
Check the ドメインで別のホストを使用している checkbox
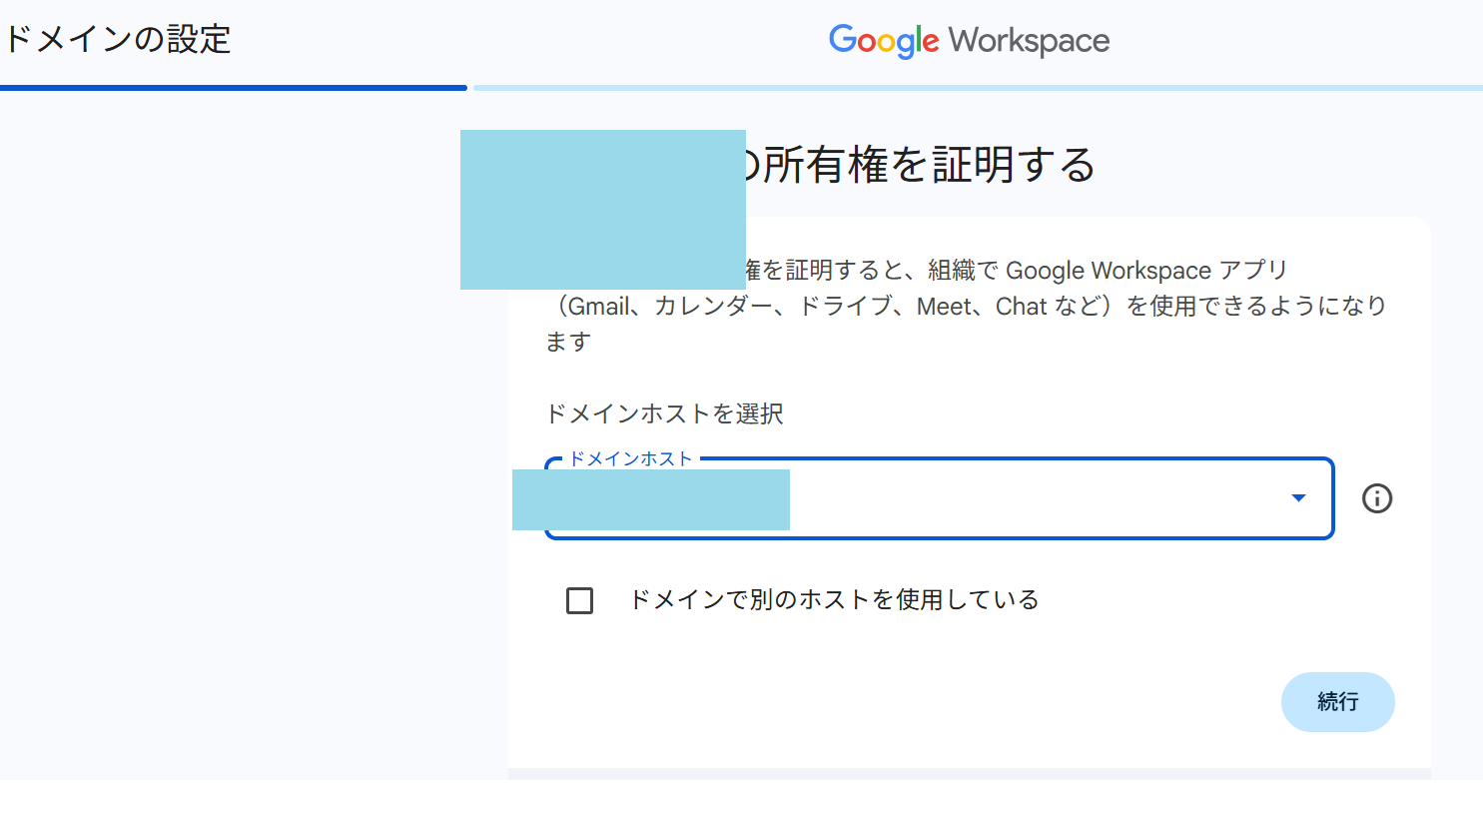(579, 600)
